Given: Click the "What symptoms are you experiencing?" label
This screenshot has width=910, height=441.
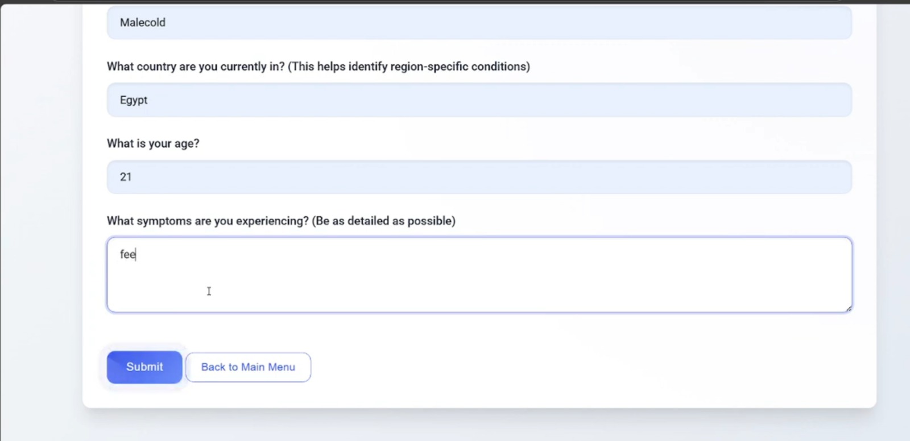Looking at the screenshot, I should tap(208, 221).
